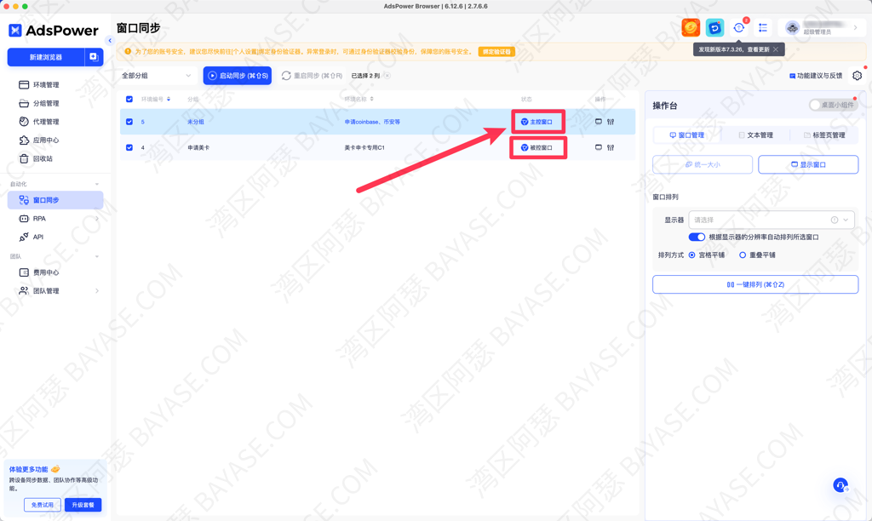Click the 一键排列 arrange button
Image resolution: width=872 pixels, height=521 pixels.
pyautogui.click(x=755, y=284)
